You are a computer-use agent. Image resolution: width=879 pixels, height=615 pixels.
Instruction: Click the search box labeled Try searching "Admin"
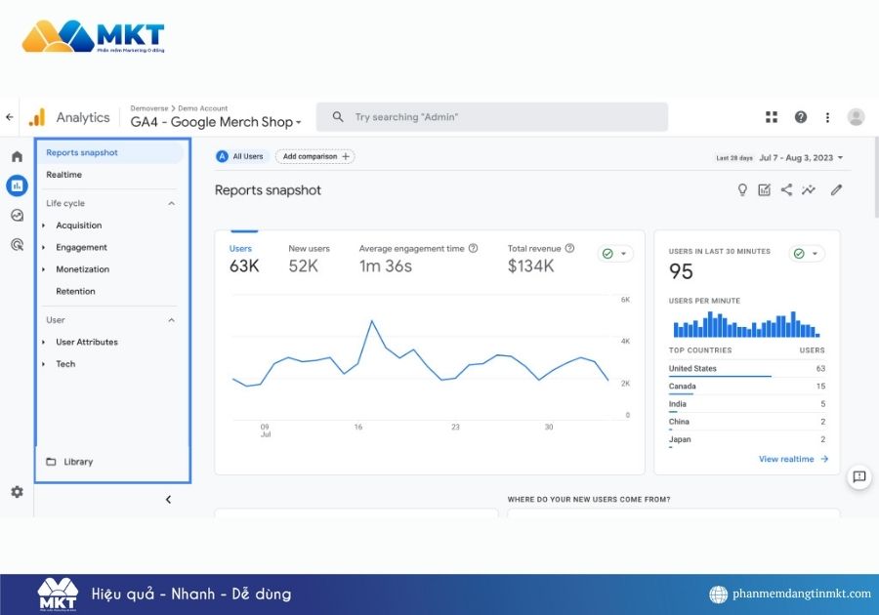[x=492, y=117]
